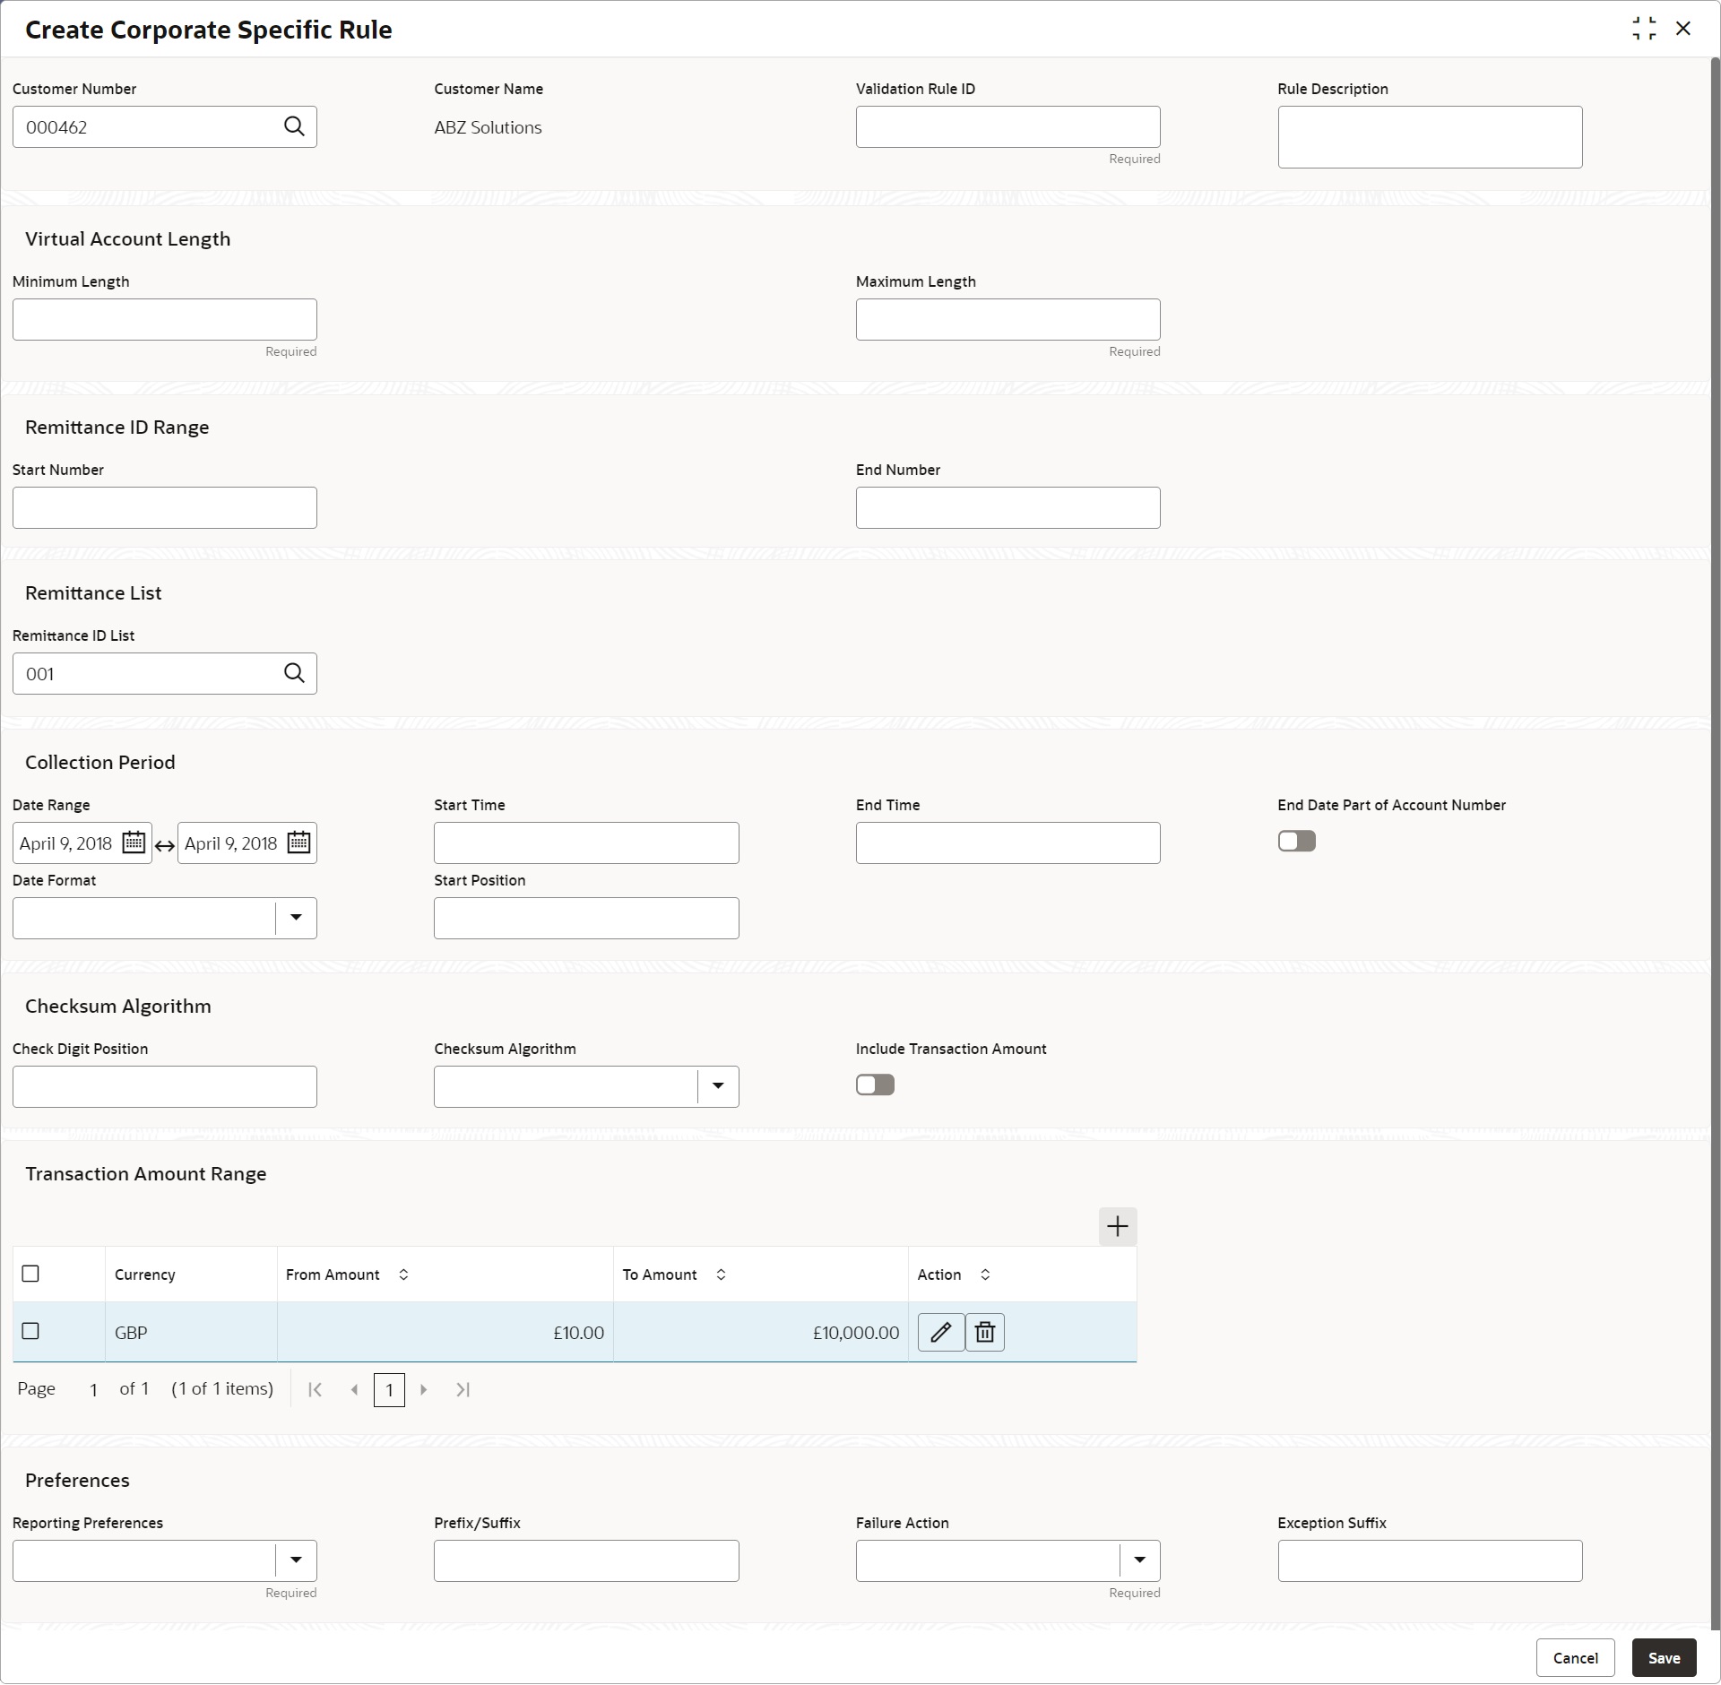Toggle Include Transaction Amount switch

pos(875,1084)
